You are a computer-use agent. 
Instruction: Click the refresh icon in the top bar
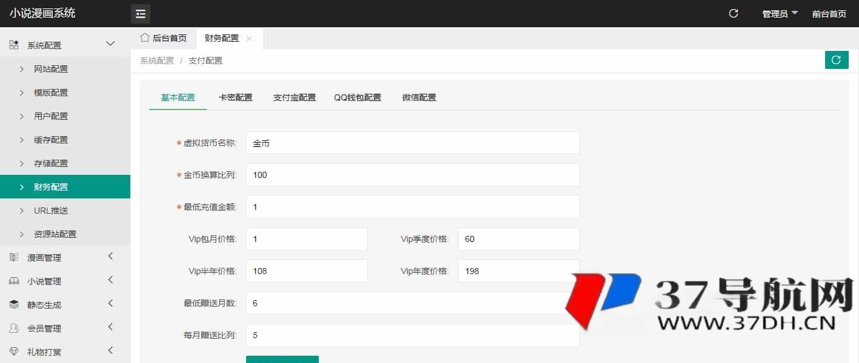(732, 11)
